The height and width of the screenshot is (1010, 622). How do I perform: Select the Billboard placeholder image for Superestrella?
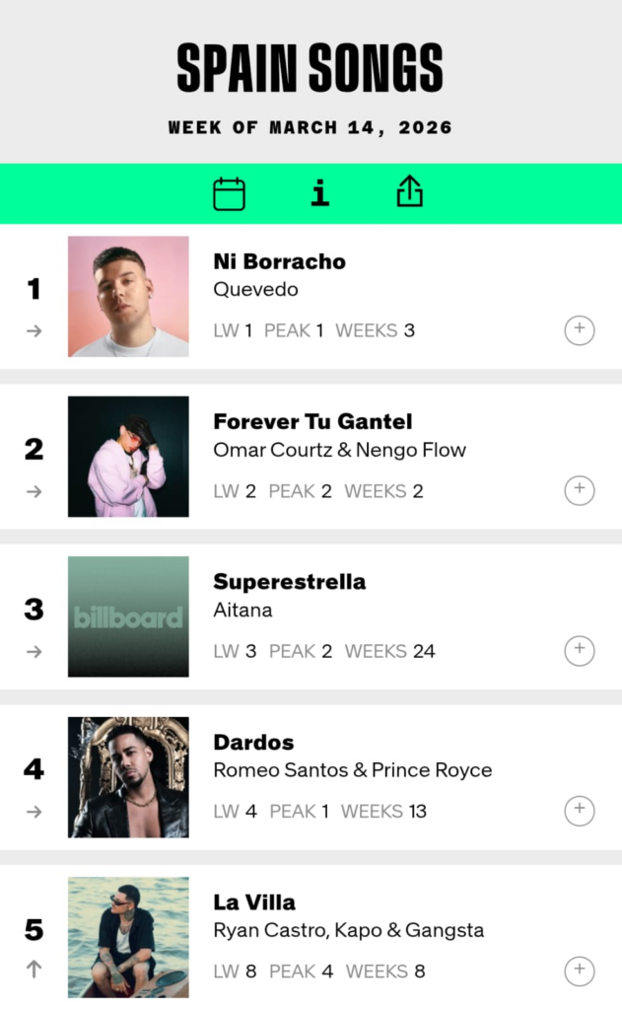pyautogui.click(x=128, y=616)
